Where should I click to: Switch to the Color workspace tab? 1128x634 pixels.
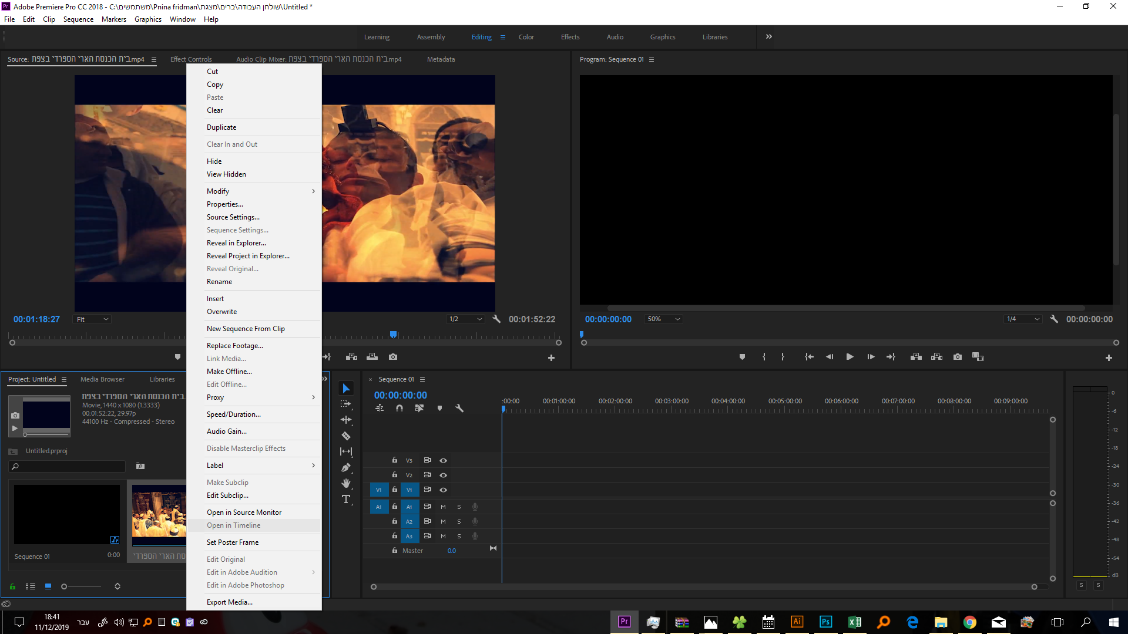coord(526,37)
